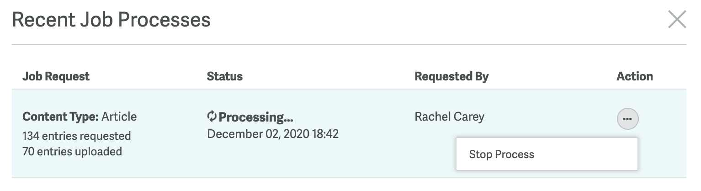Click the Requested By column header

click(x=451, y=76)
